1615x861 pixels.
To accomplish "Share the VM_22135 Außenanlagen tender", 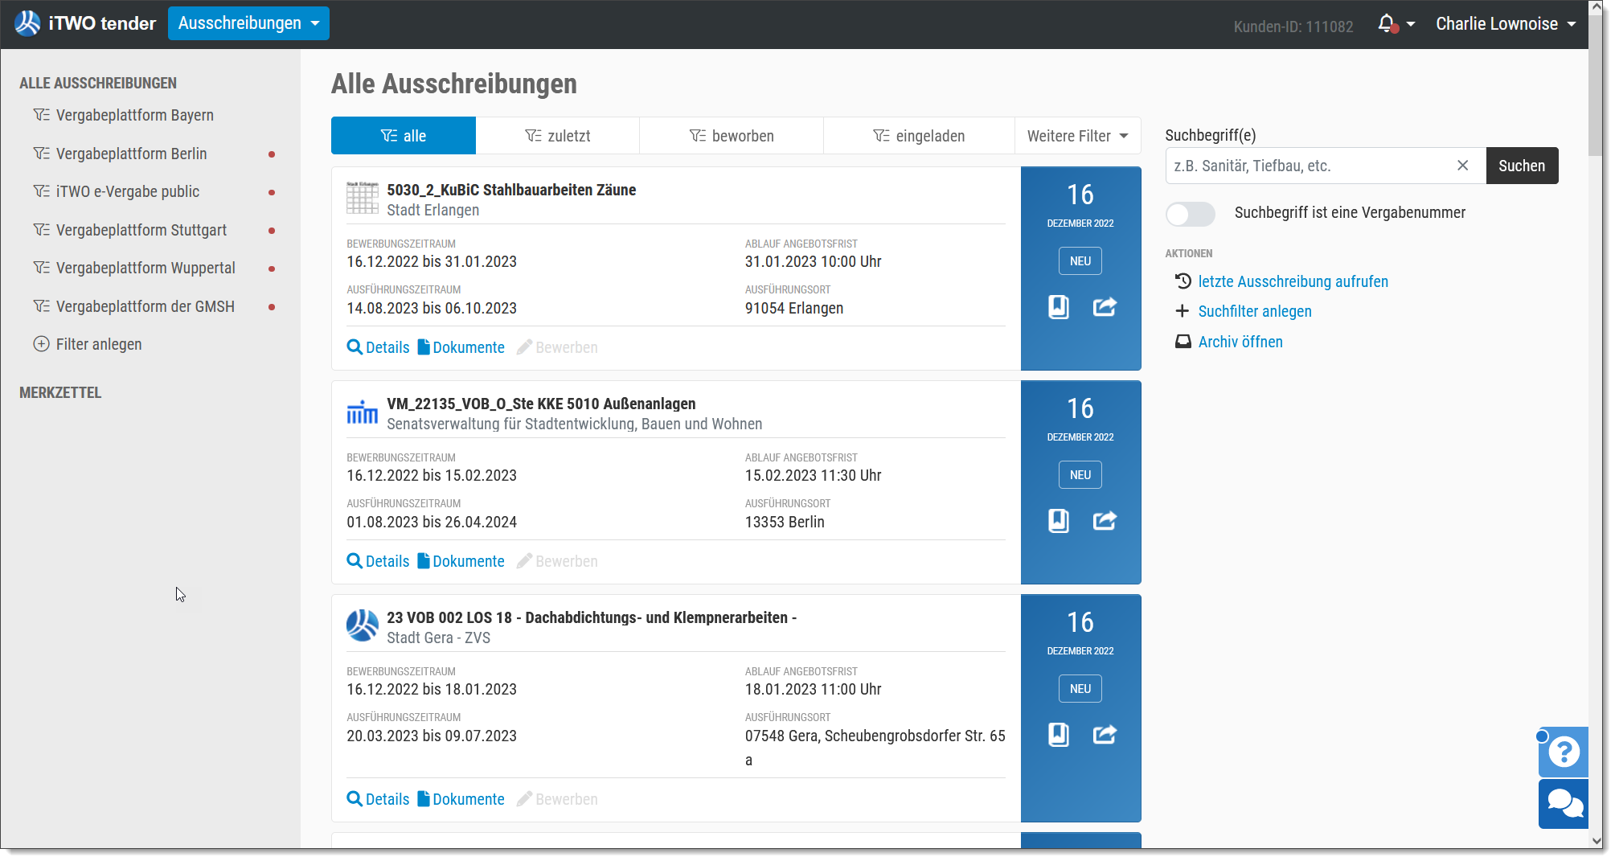I will click(x=1105, y=521).
